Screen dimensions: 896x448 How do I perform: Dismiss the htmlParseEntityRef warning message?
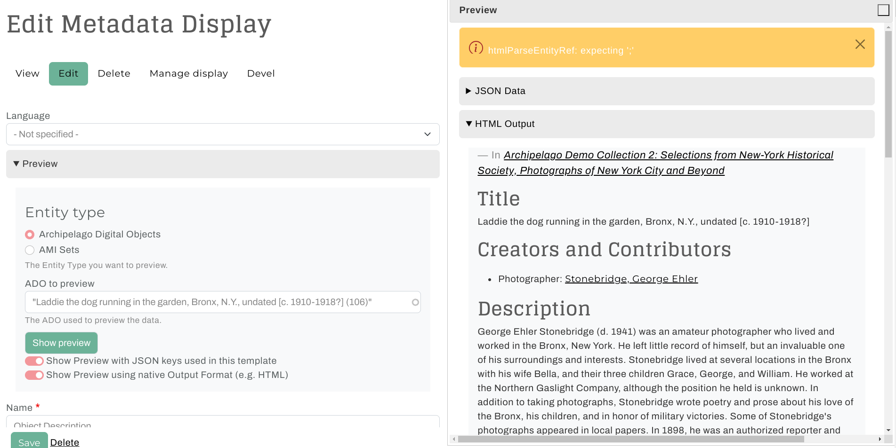(860, 44)
